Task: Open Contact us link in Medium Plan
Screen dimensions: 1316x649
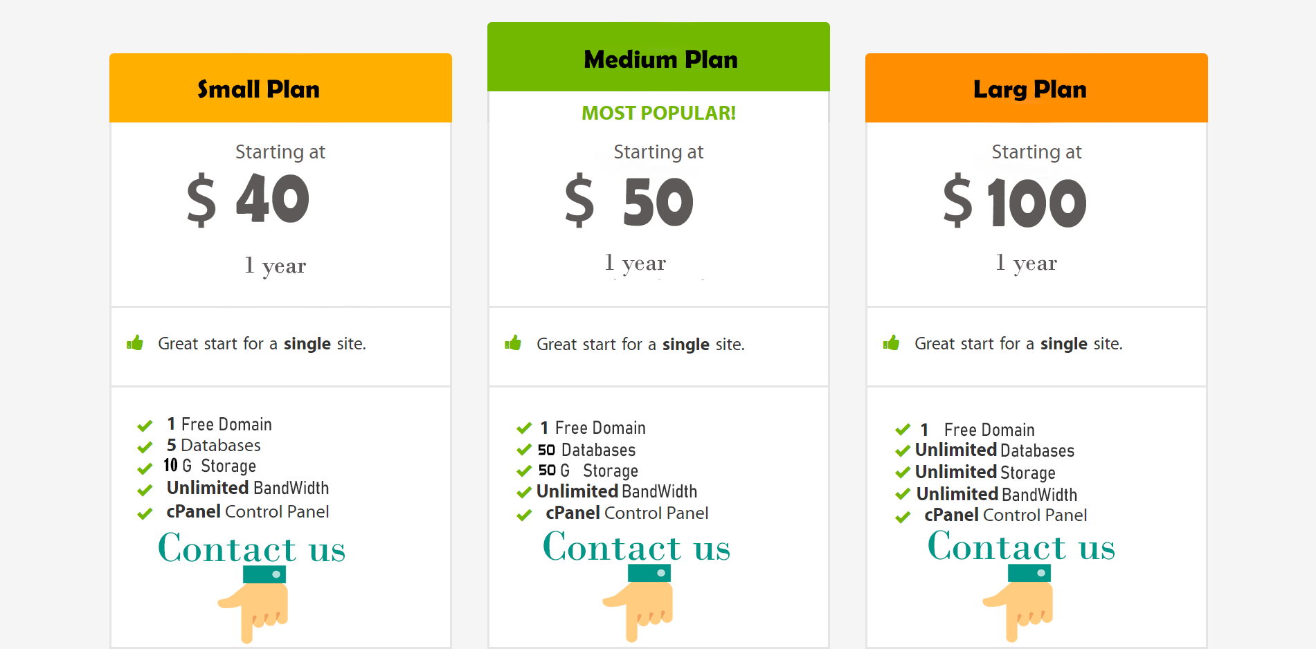Action: point(637,547)
